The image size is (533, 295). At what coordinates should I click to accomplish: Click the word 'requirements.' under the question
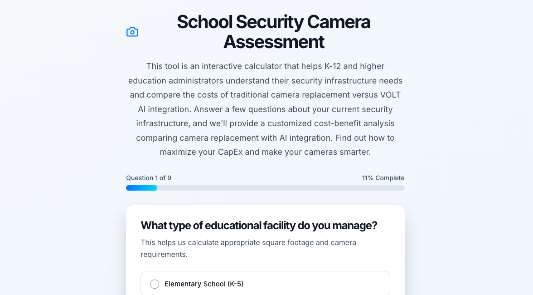tap(164, 254)
